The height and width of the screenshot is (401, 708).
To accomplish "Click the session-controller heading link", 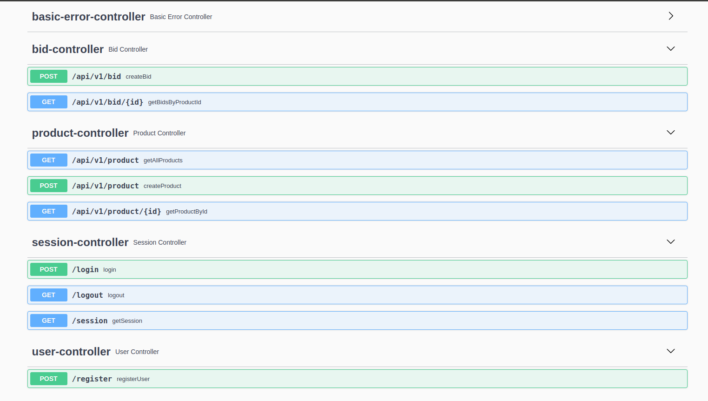I will pos(80,242).
